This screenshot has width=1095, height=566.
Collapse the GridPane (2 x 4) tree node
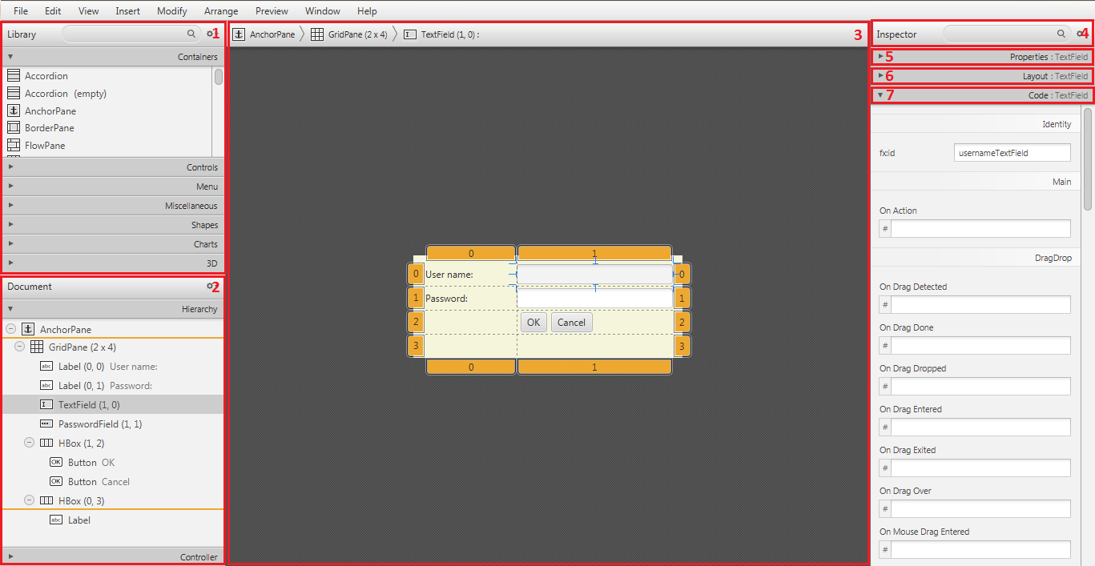[20, 347]
